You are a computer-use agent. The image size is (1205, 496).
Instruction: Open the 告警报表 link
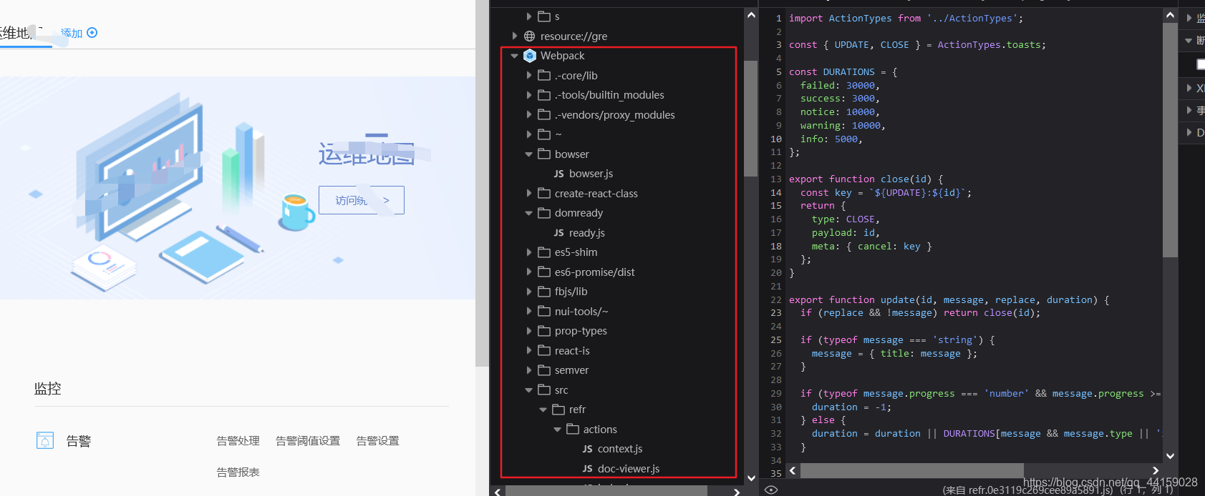(238, 472)
